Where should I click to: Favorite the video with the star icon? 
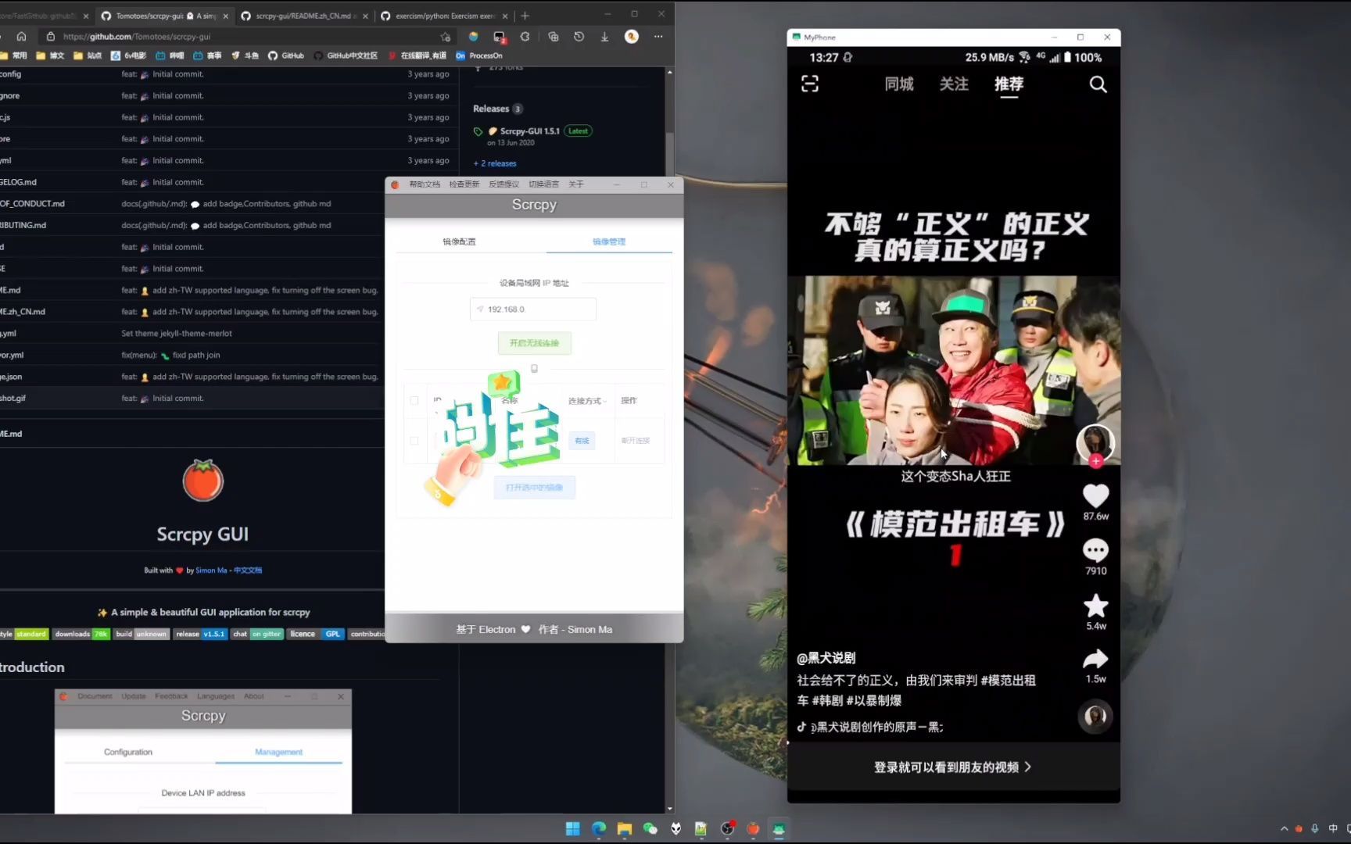(1095, 606)
